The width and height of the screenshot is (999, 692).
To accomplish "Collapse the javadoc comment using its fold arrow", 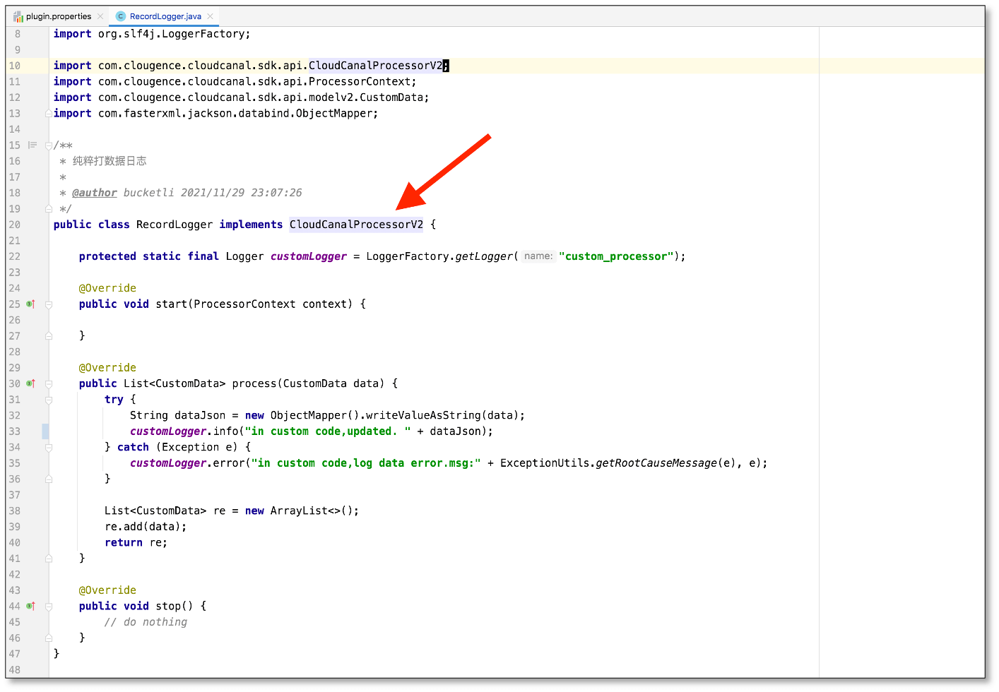I will tap(48, 145).
